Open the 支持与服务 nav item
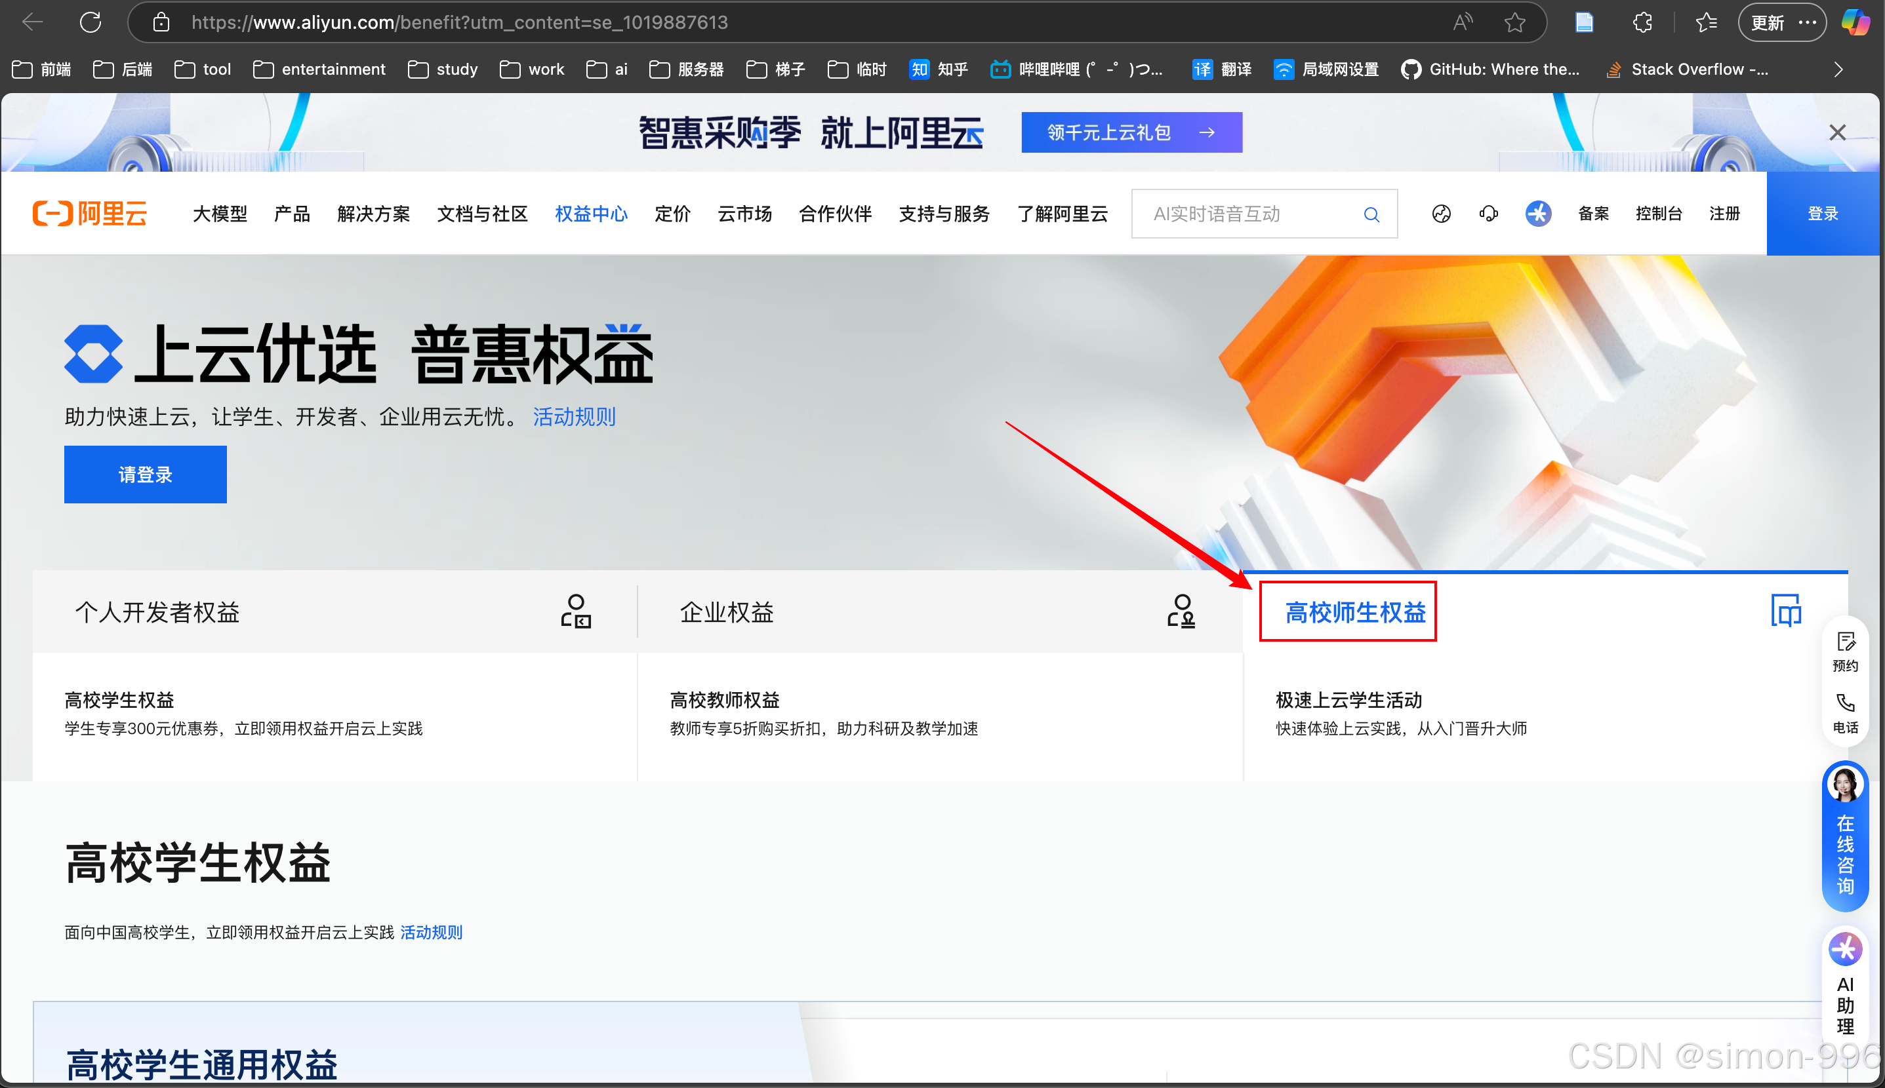Screen dimensions: 1885x1088 [x=944, y=214]
